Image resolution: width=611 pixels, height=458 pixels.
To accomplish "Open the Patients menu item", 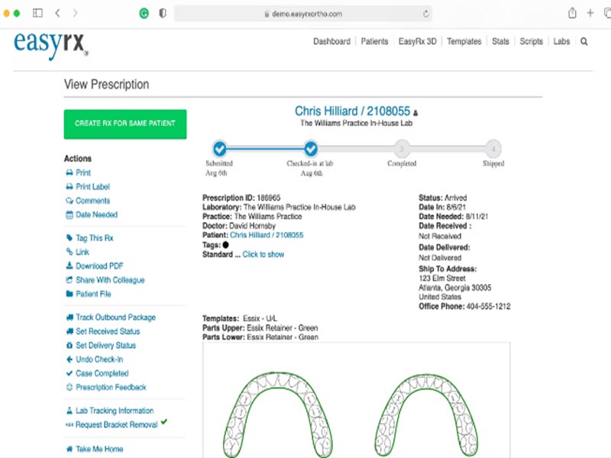I will 374,41.
